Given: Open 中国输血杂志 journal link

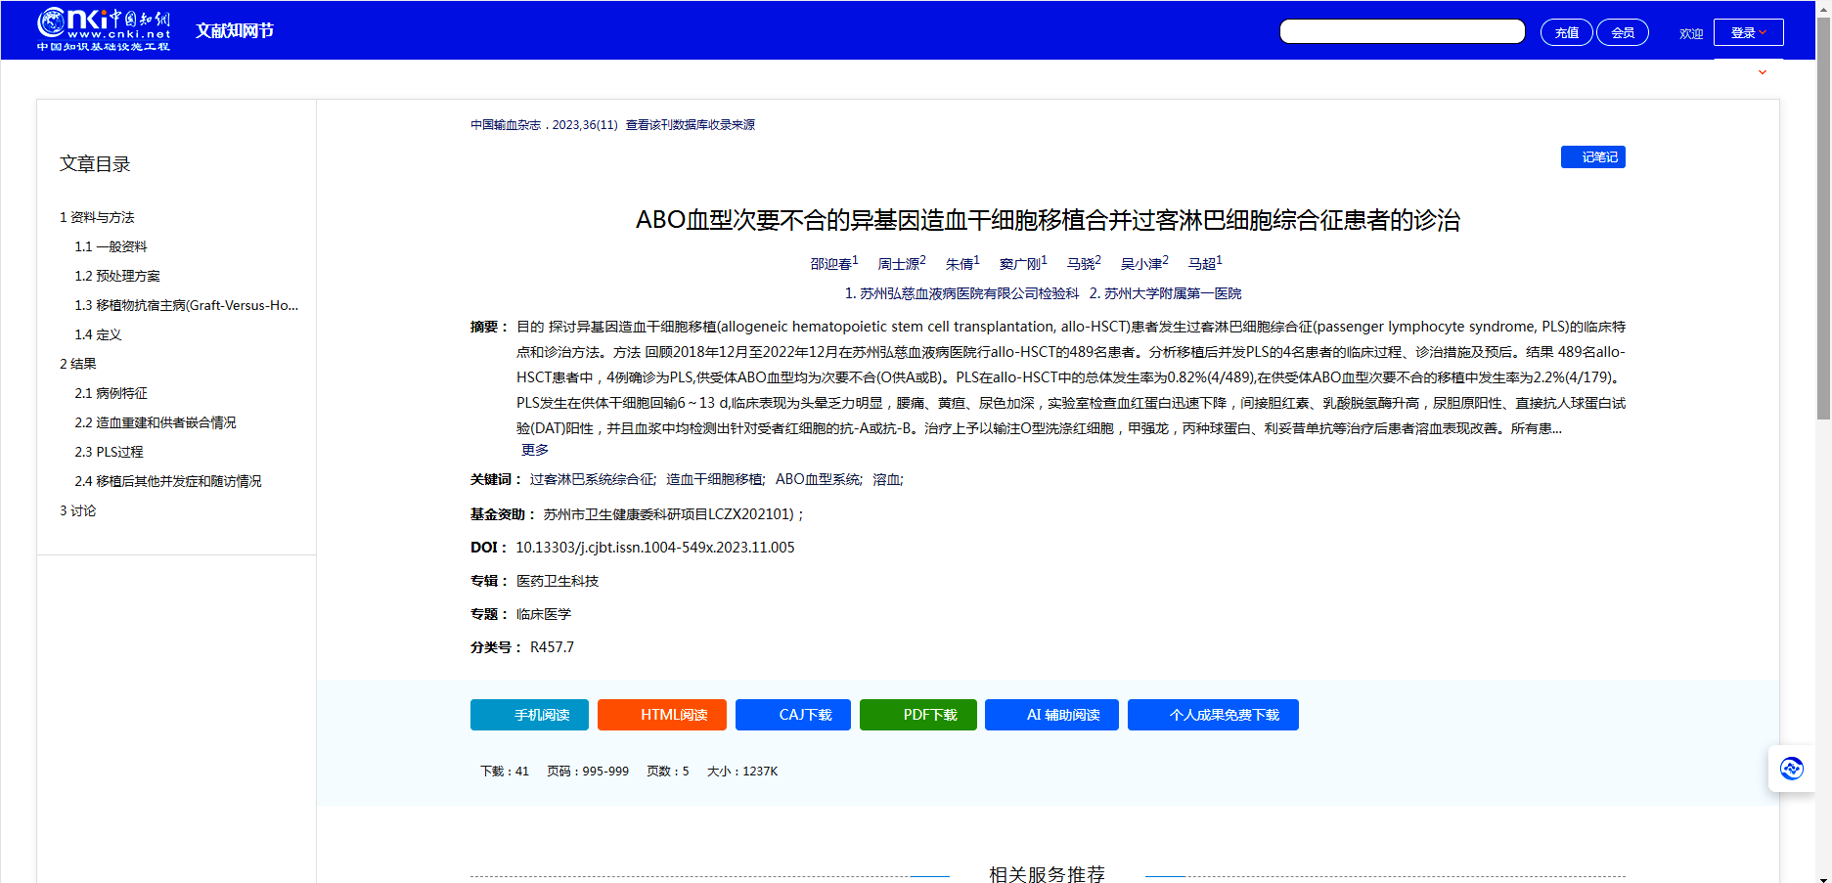Looking at the screenshot, I should coord(505,125).
